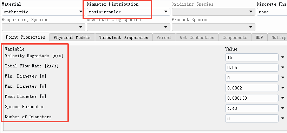Click the Total Flow Rate [kg/s] label
This screenshot has width=287, height=133.
32,66
